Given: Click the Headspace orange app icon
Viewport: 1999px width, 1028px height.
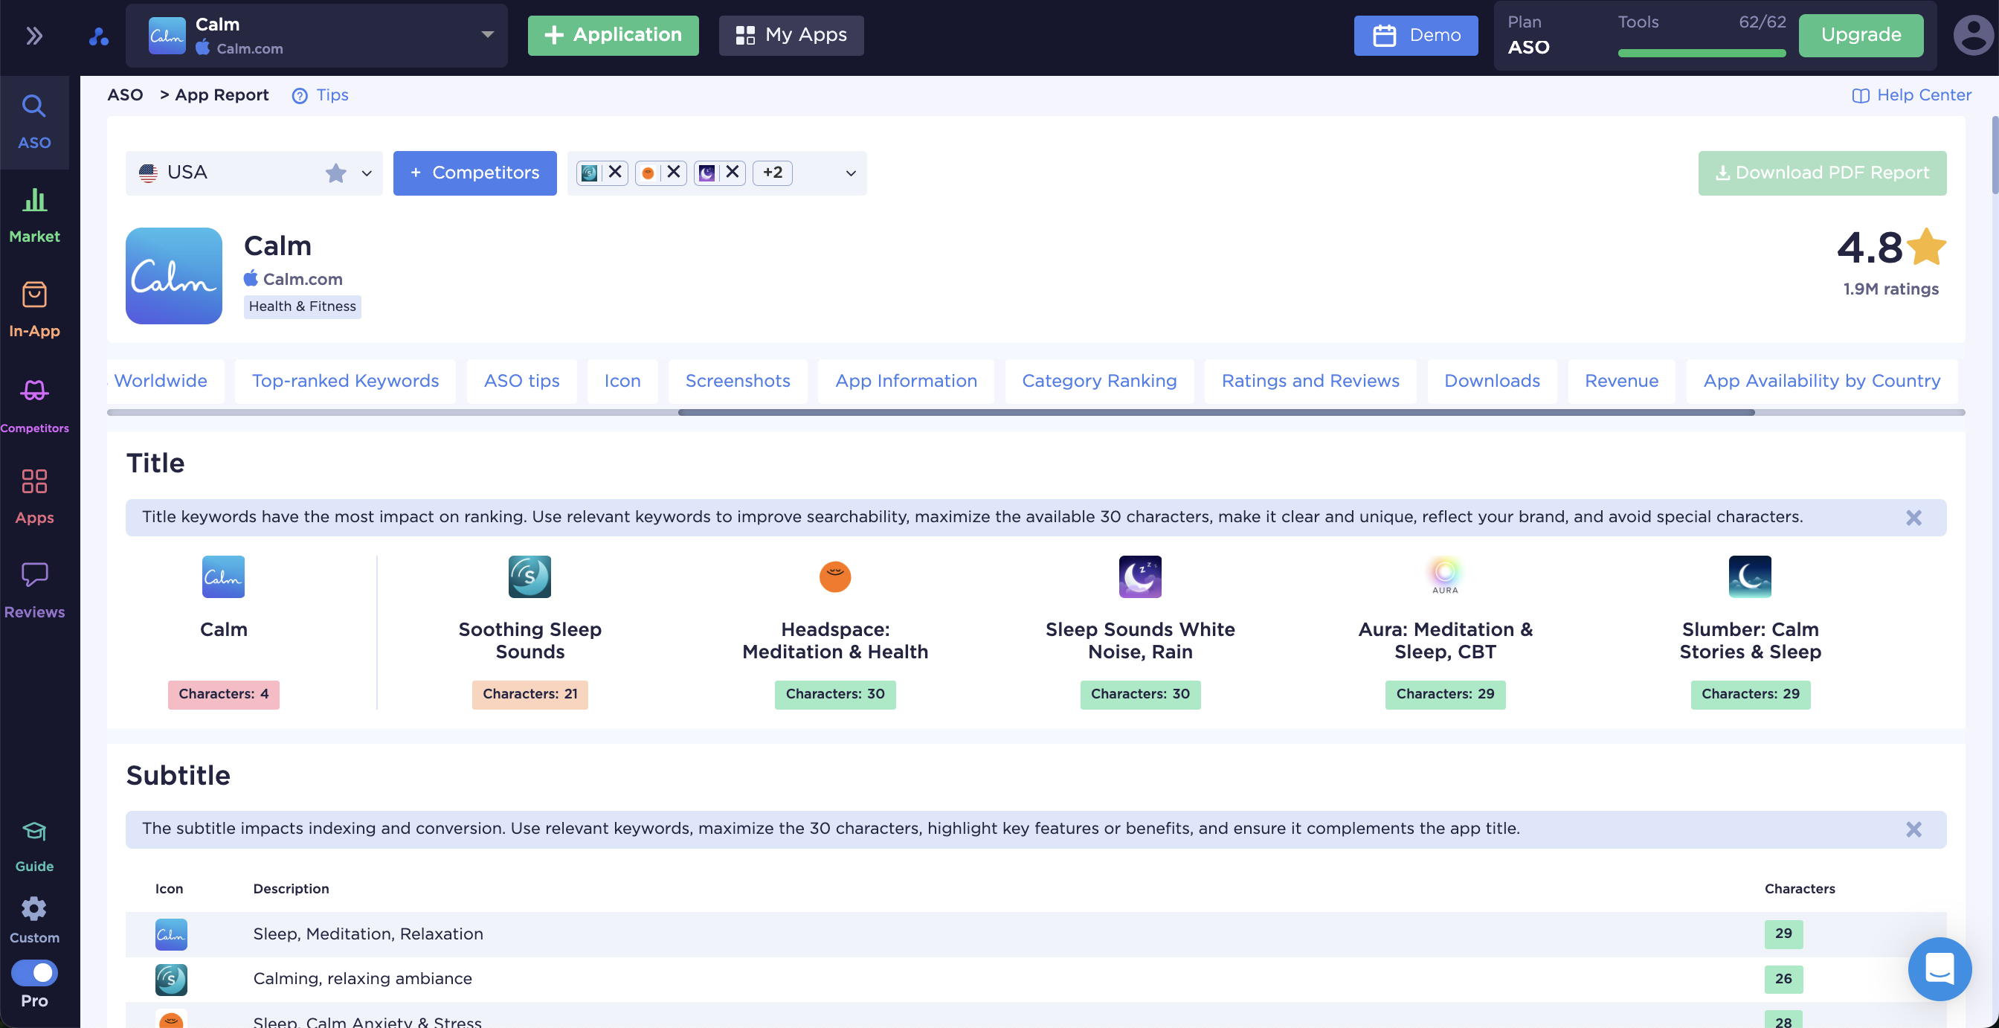Looking at the screenshot, I should click(835, 577).
